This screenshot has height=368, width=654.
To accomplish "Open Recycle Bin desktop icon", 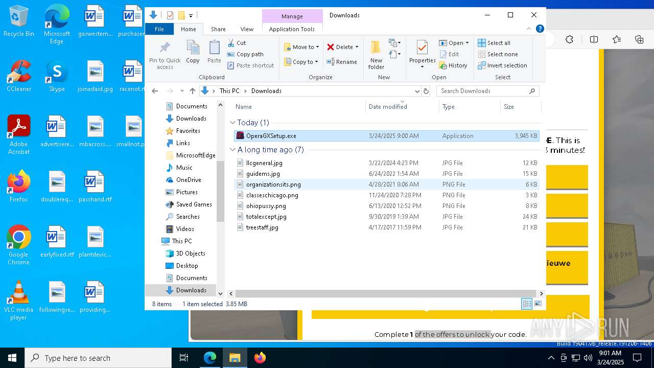I will (x=19, y=21).
